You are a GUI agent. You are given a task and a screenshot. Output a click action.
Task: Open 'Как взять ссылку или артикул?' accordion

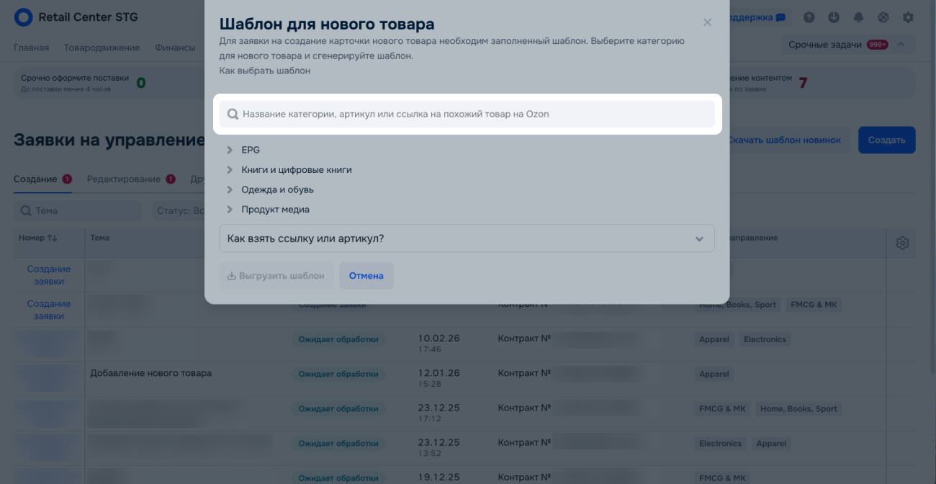coord(467,238)
